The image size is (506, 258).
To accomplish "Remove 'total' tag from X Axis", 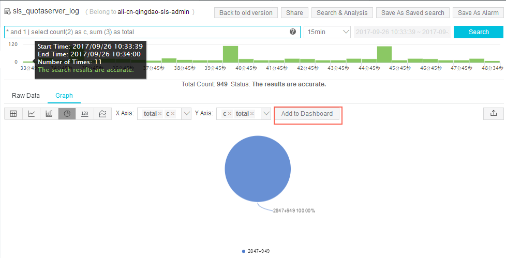I will click(160, 114).
